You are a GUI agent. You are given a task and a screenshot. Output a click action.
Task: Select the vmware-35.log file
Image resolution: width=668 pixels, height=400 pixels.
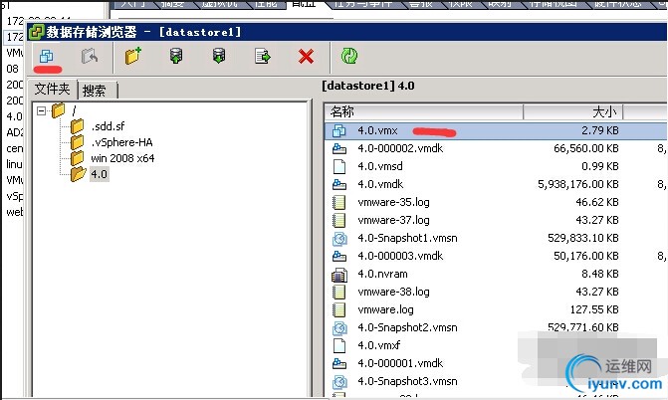coord(393,202)
